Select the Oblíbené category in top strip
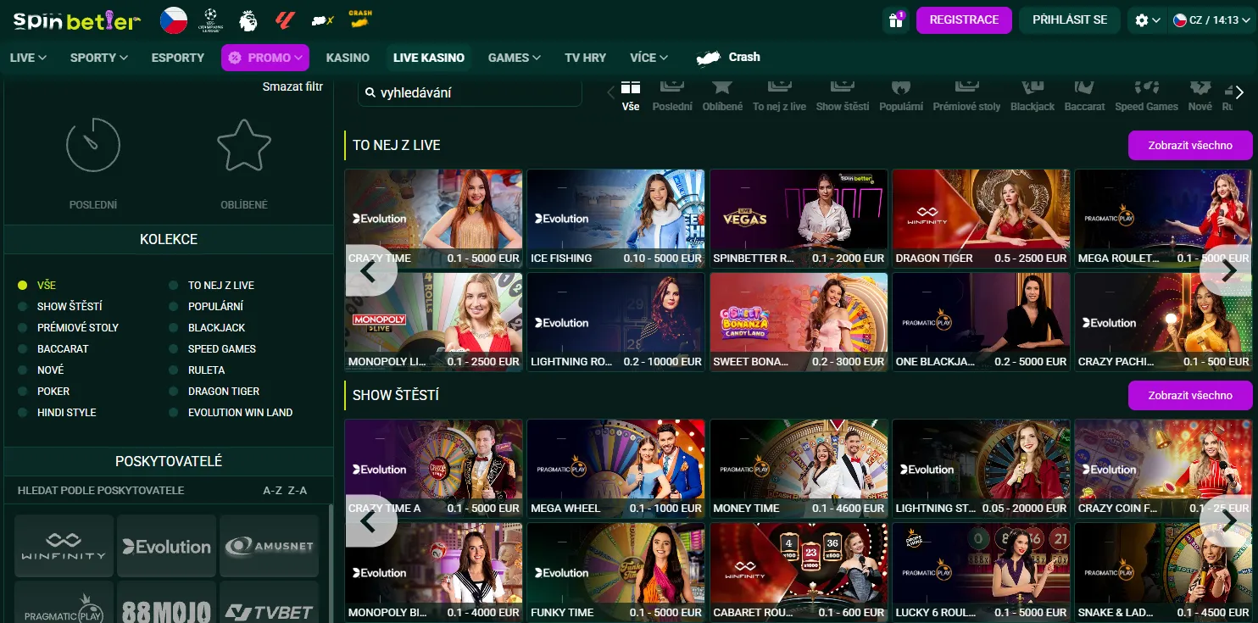This screenshot has height=623, width=1258. click(722, 95)
